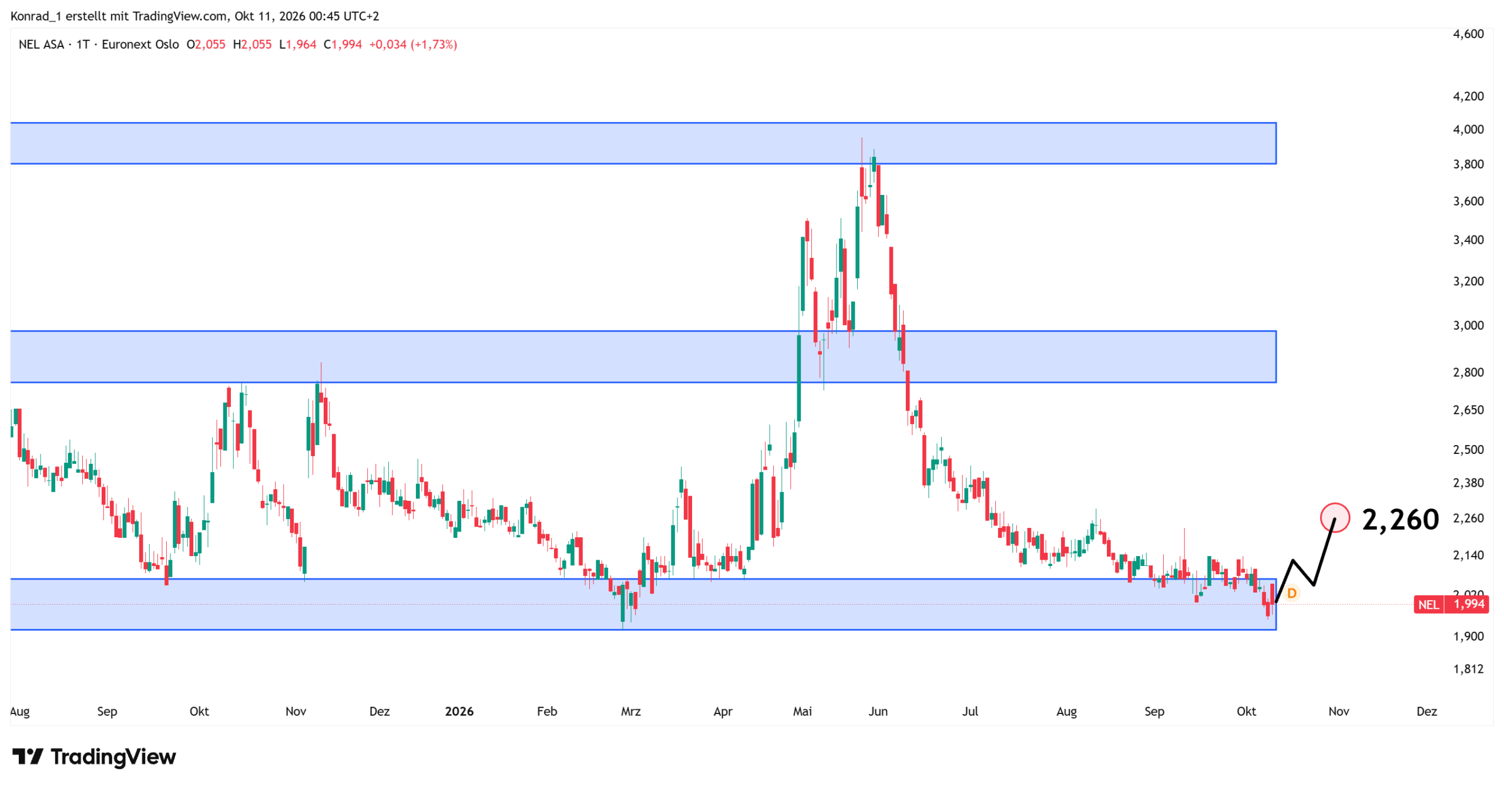Click the open value O2,055
This screenshot has height=788, width=1504.
[206, 45]
